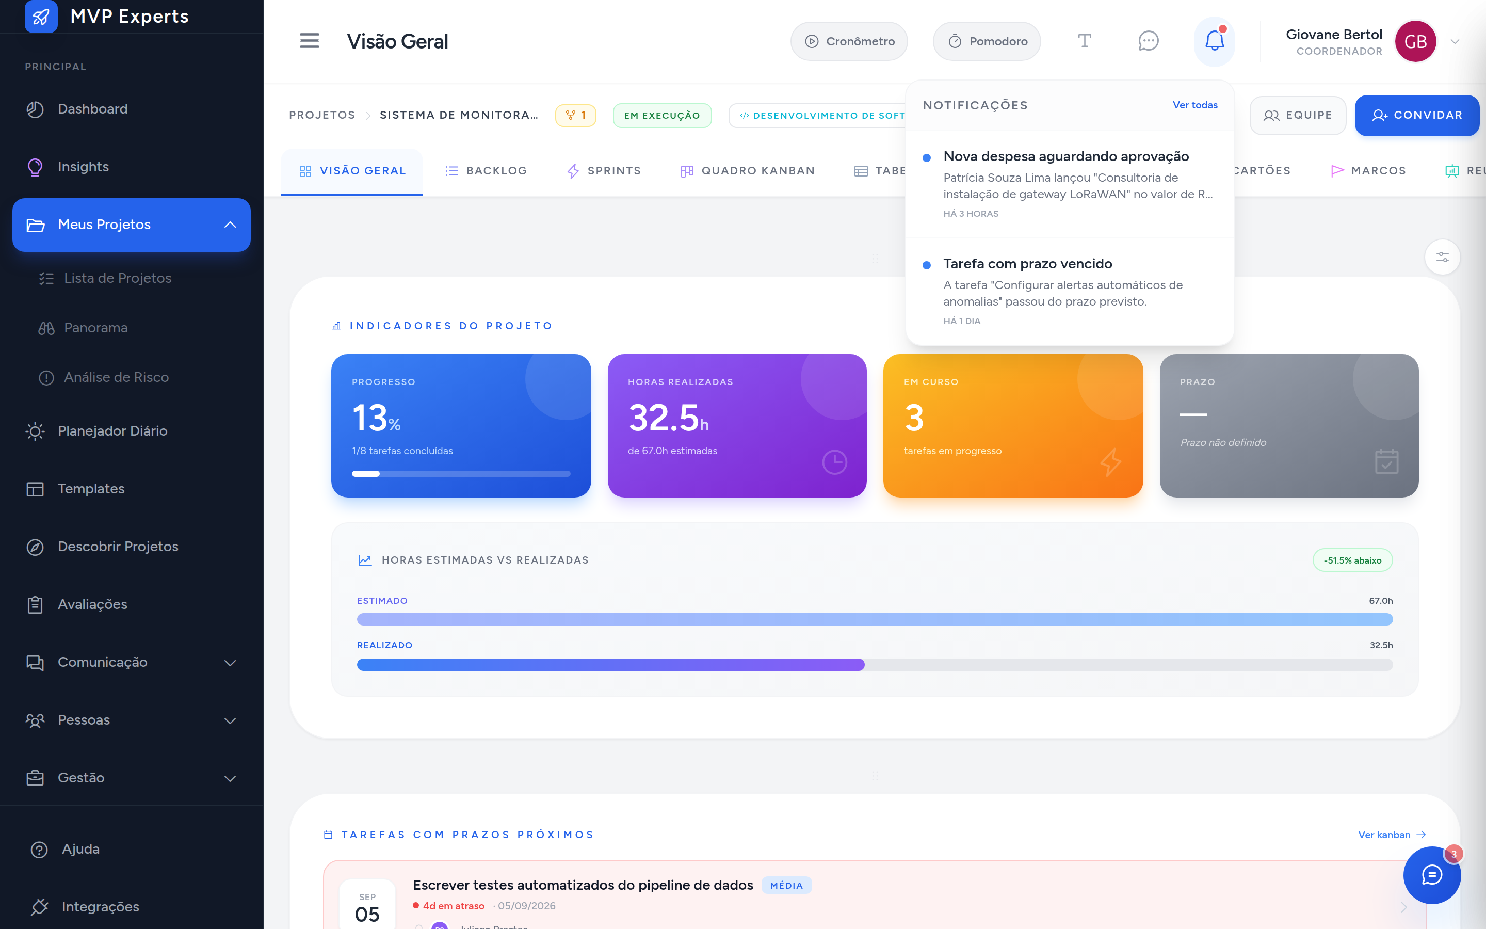Image resolution: width=1486 pixels, height=929 pixels.
Task: Switch to the Sprints tab
Action: coord(604,171)
